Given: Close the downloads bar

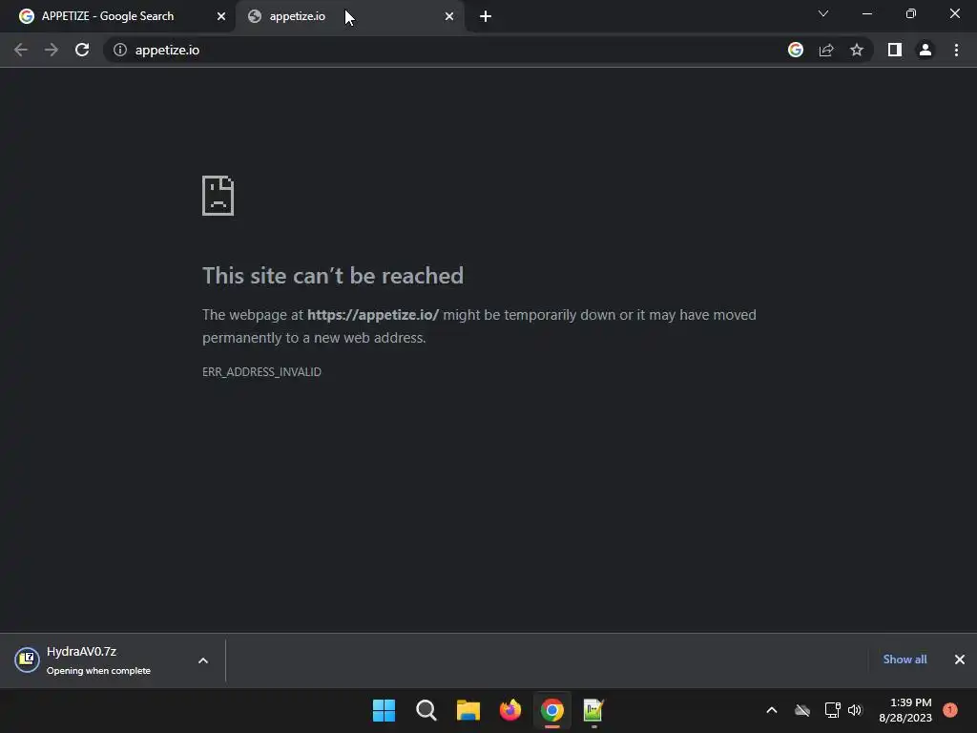Looking at the screenshot, I should [960, 660].
